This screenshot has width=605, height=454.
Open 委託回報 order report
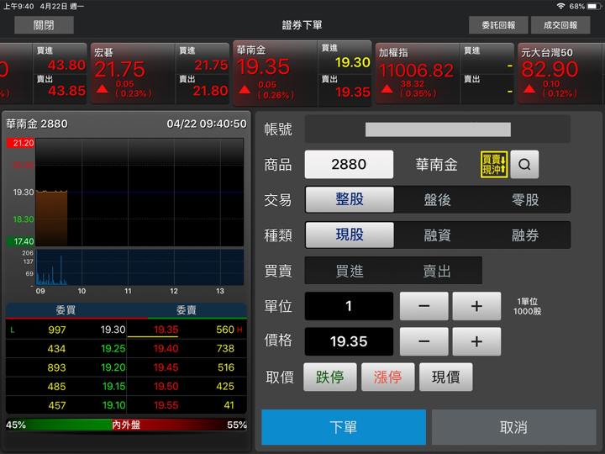tap(498, 25)
